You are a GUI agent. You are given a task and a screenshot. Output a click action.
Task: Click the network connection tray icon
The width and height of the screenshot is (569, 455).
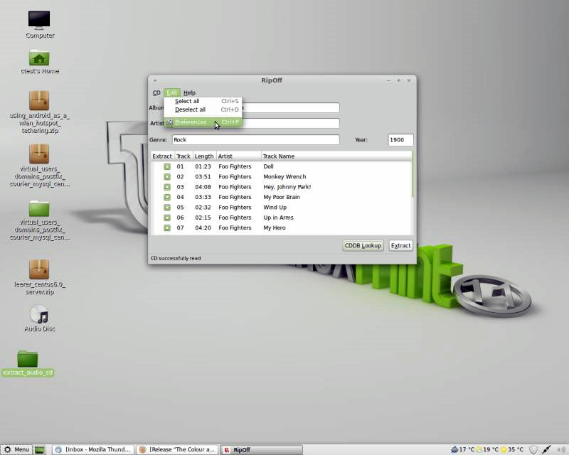(x=546, y=449)
